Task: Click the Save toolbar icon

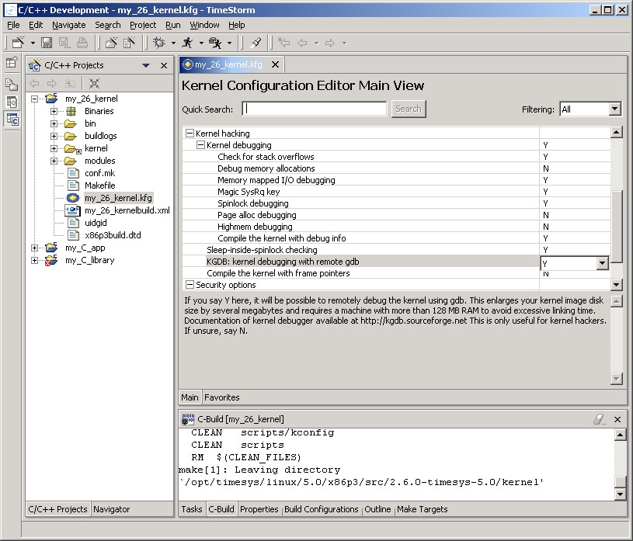Action: pos(47,43)
